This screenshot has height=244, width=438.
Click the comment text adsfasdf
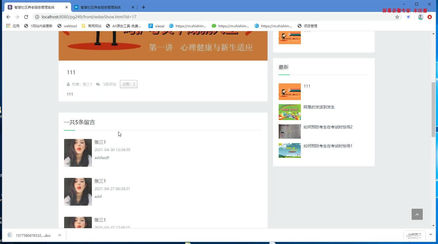(102, 158)
